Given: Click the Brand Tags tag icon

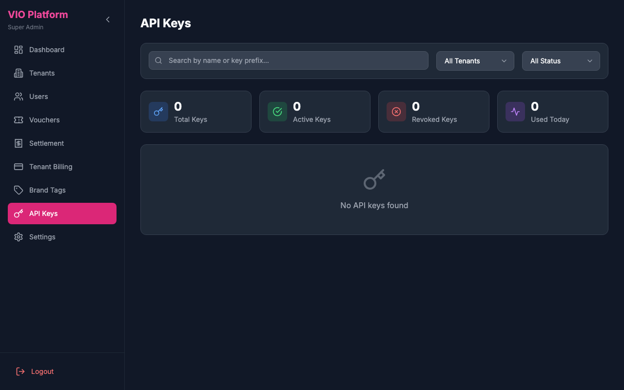Looking at the screenshot, I should point(18,190).
